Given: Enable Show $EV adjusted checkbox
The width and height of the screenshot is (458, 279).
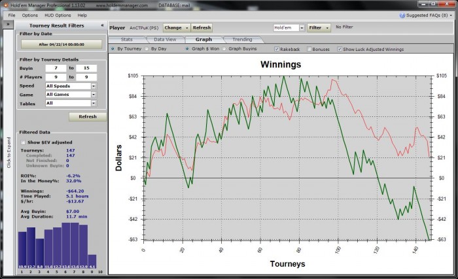Looking at the screenshot, I should pos(23,142).
